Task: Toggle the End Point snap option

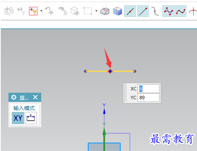Action: click(143, 11)
